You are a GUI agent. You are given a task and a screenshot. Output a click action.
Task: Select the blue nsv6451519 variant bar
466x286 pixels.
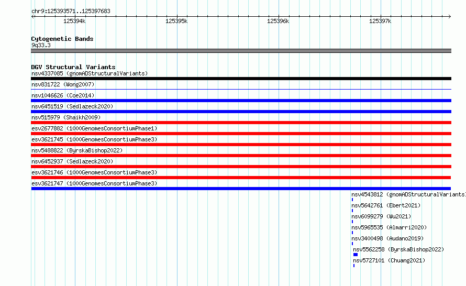(x=241, y=112)
